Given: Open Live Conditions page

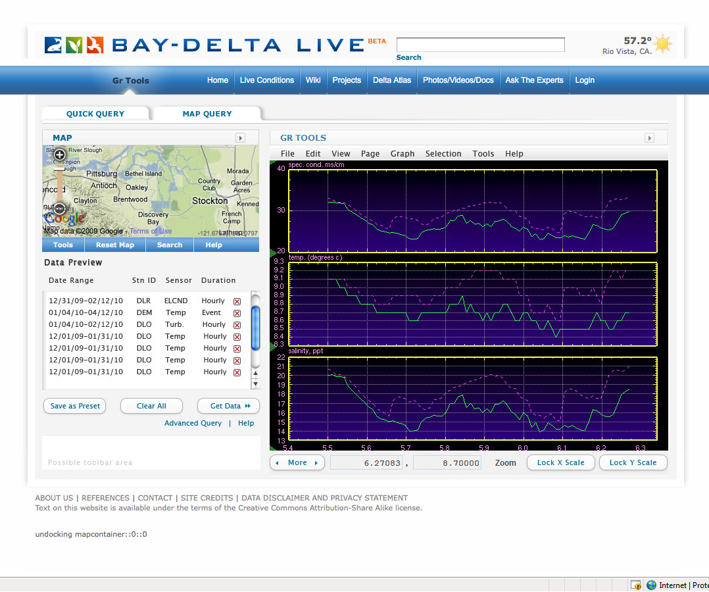Looking at the screenshot, I should click(267, 80).
